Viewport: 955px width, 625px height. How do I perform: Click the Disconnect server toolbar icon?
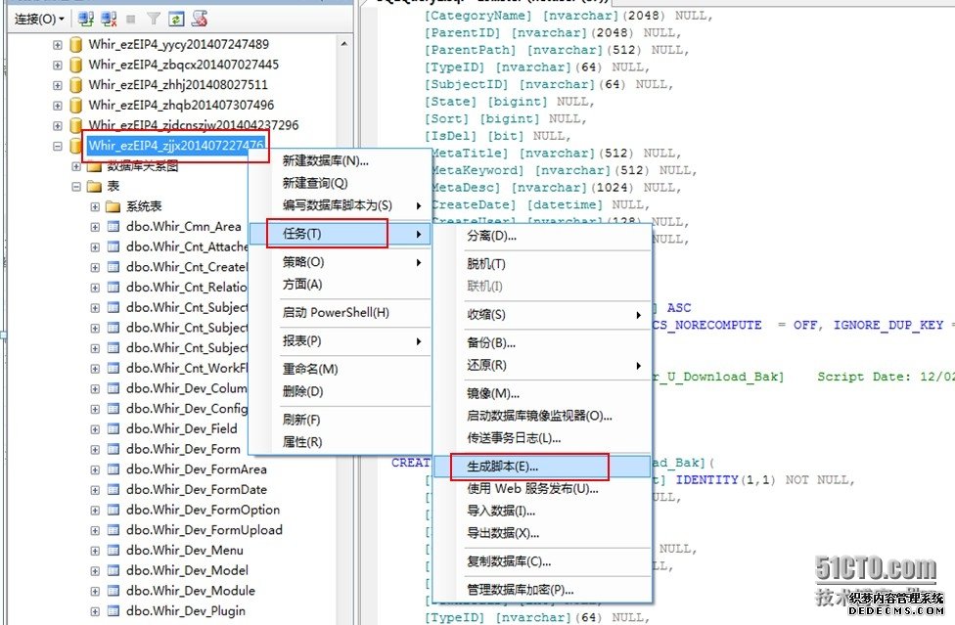pos(109,19)
